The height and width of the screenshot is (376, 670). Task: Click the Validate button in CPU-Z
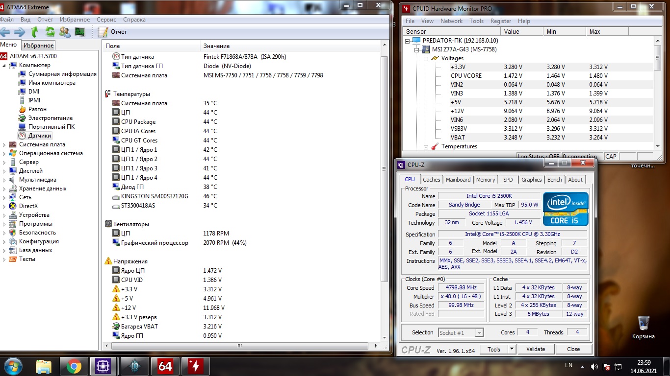pyautogui.click(x=536, y=349)
